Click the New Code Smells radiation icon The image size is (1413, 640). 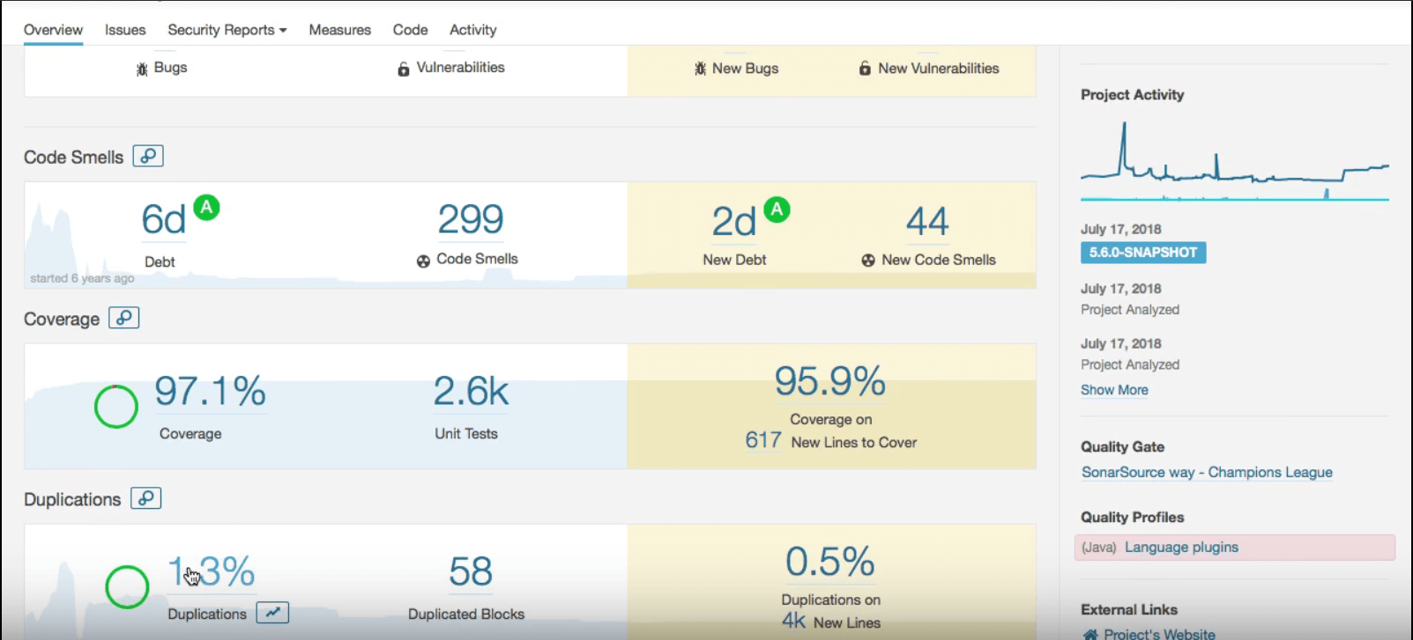[868, 261]
